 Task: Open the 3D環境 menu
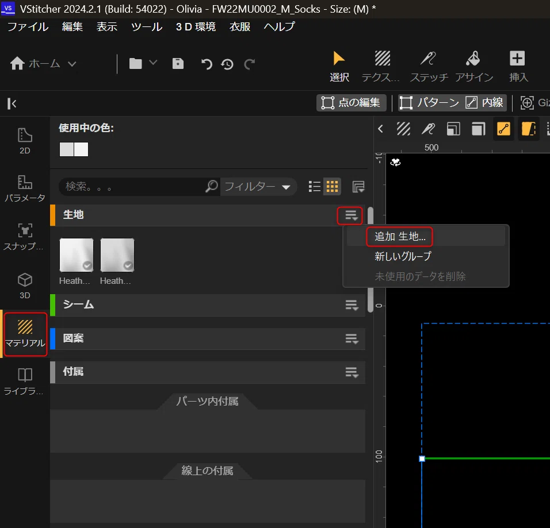pyautogui.click(x=196, y=27)
